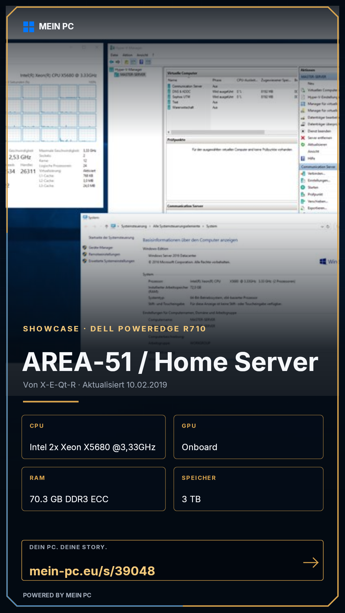
Task: Select the 'Warenwirtschaft' virtual machine row
Action: coord(232,107)
